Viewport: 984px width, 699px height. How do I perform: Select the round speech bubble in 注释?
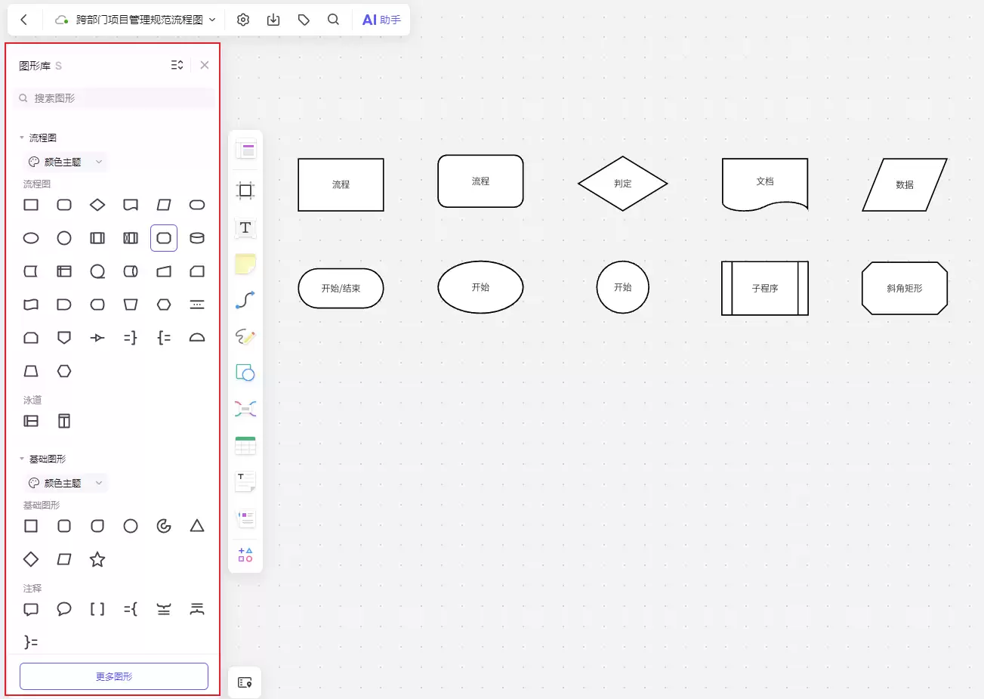tap(64, 609)
